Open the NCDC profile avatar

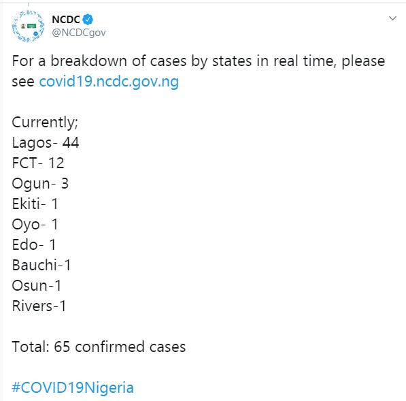29,26
